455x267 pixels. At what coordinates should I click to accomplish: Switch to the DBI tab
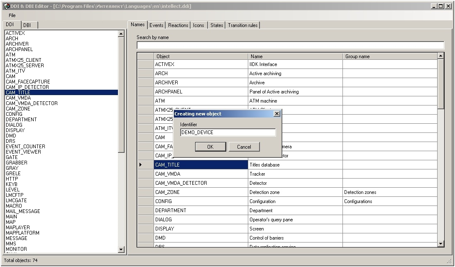[x=27, y=25]
